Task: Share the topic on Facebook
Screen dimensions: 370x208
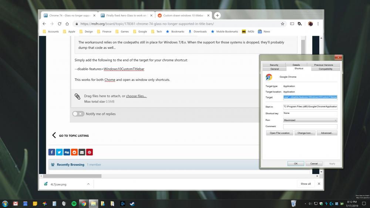Action: pos(51,152)
